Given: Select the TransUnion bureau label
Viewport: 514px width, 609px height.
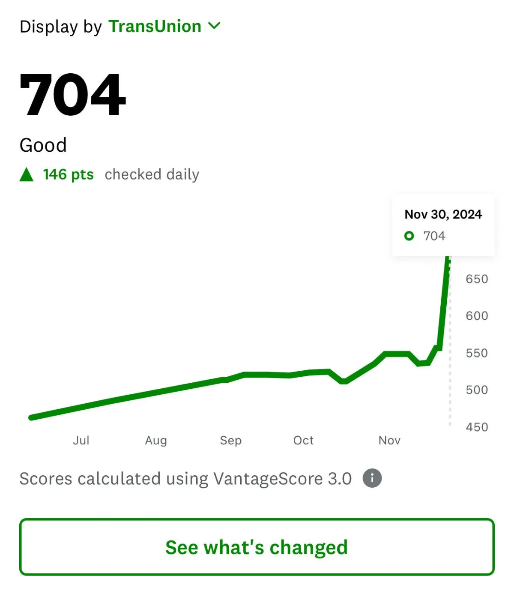Looking at the screenshot, I should pos(155,27).
